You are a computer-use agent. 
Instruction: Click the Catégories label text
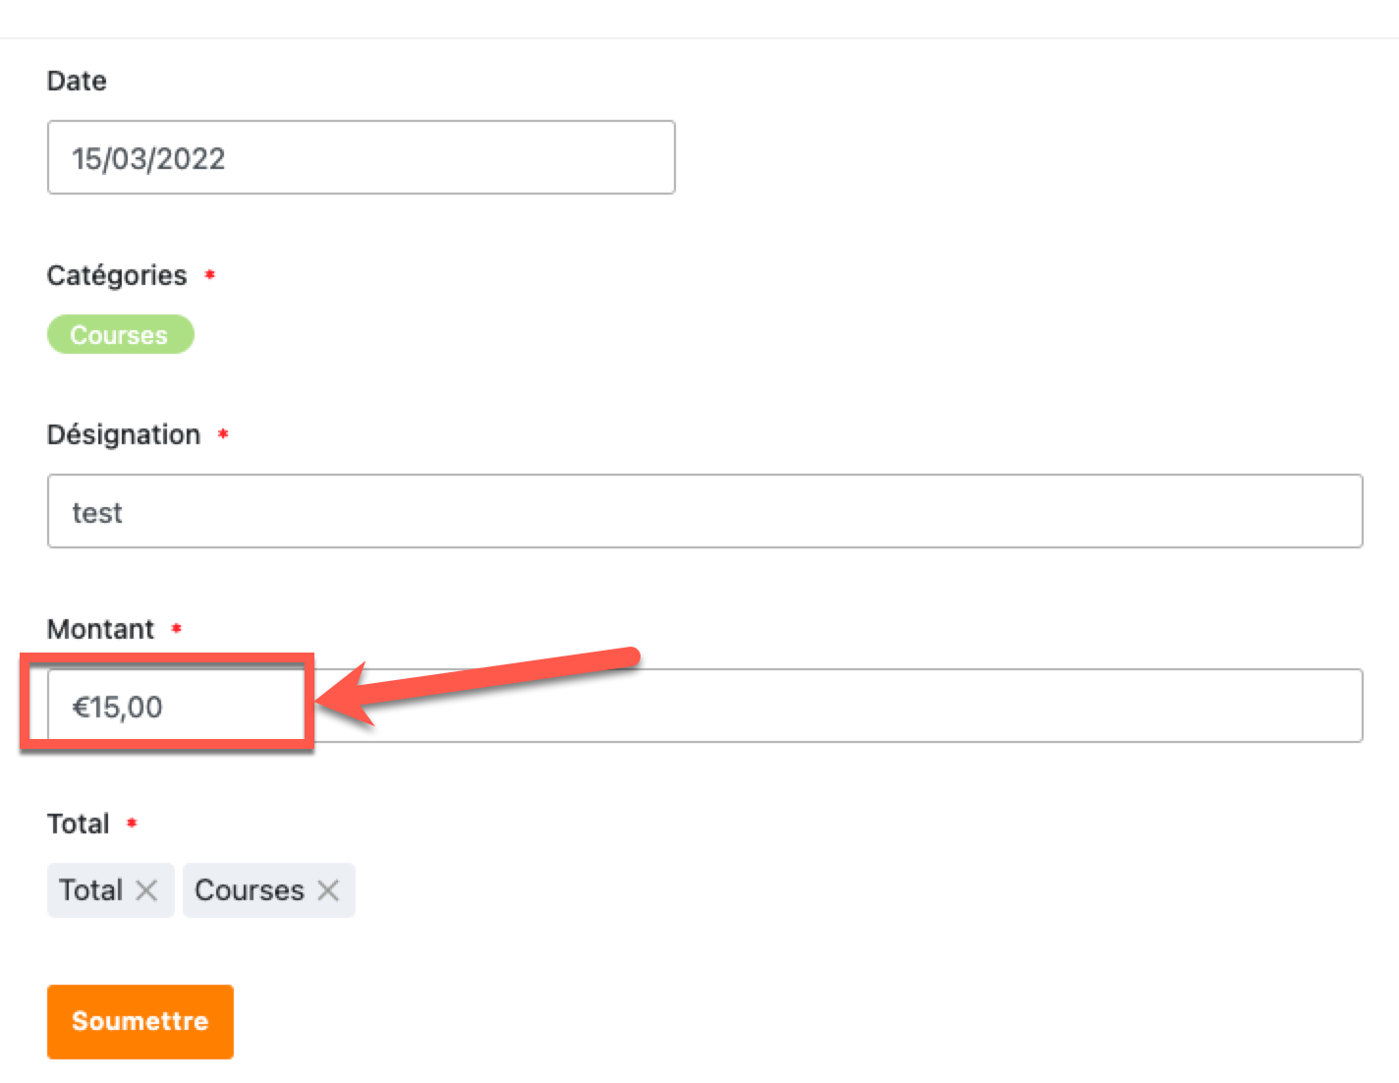coord(117,275)
